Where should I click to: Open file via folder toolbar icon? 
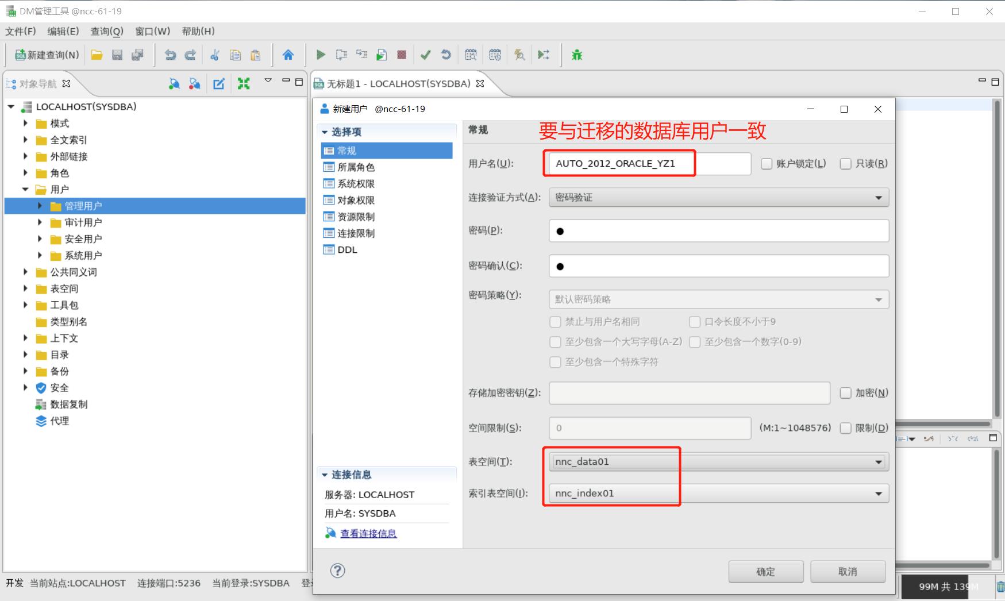tap(97, 55)
